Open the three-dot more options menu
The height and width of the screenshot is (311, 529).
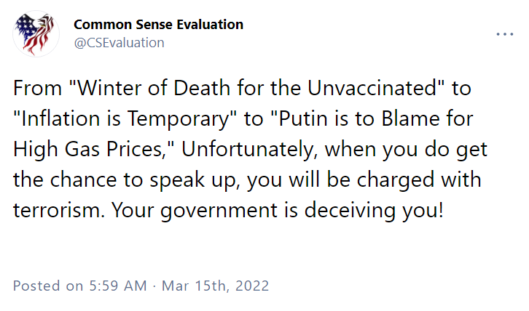click(x=505, y=34)
